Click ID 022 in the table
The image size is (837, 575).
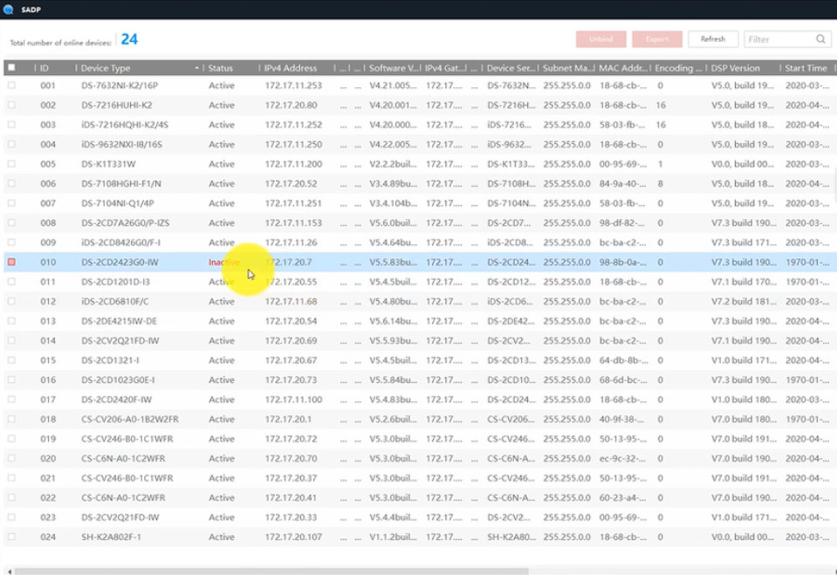click(x=48, y=497)
